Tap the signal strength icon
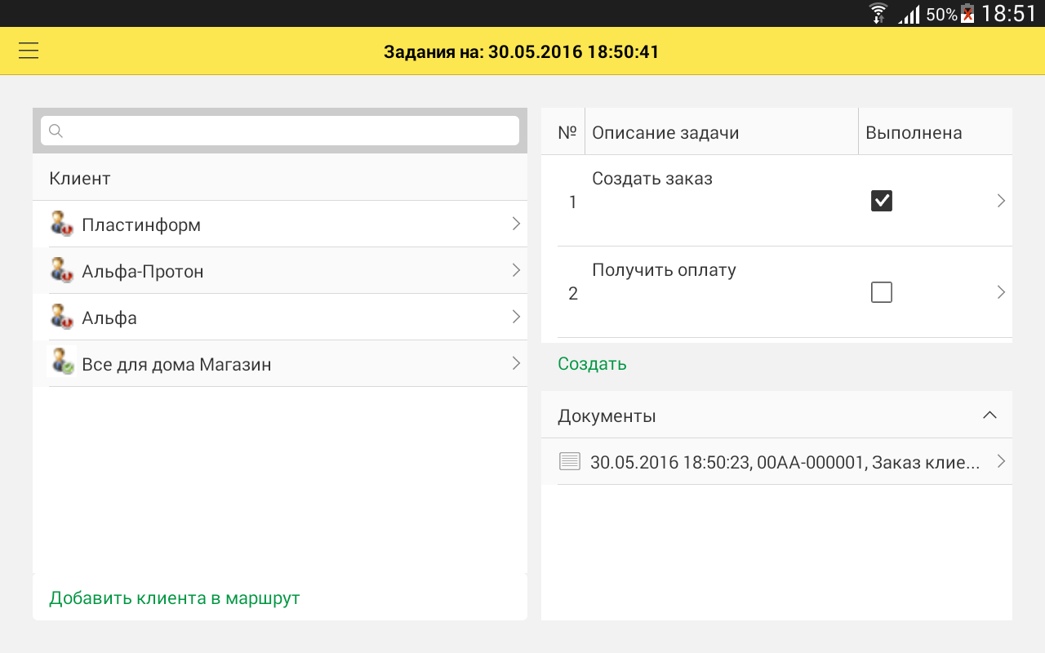 909,14
